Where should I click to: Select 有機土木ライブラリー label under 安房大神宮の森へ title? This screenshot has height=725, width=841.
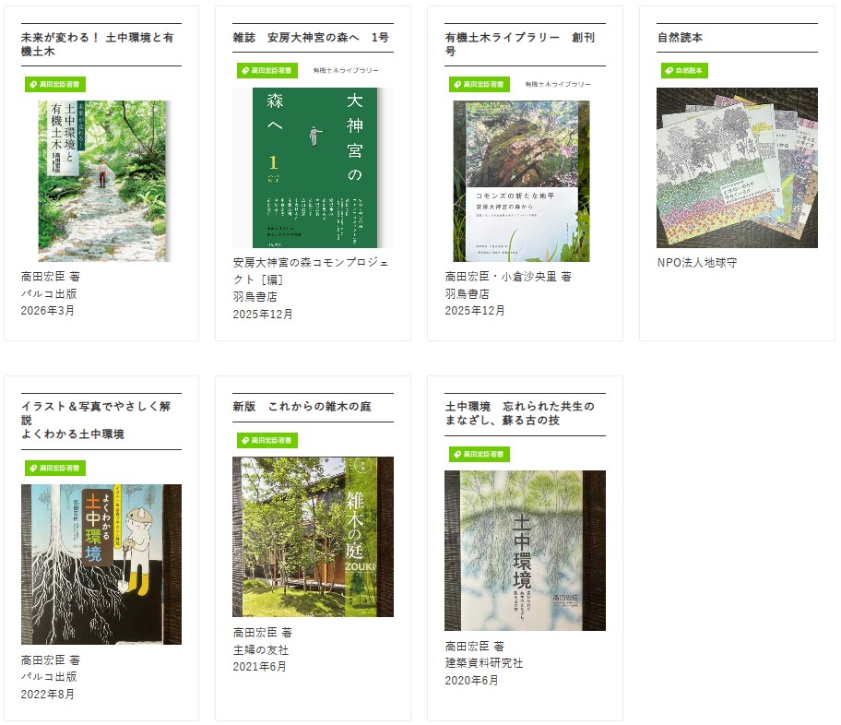[x=346, y=70]
